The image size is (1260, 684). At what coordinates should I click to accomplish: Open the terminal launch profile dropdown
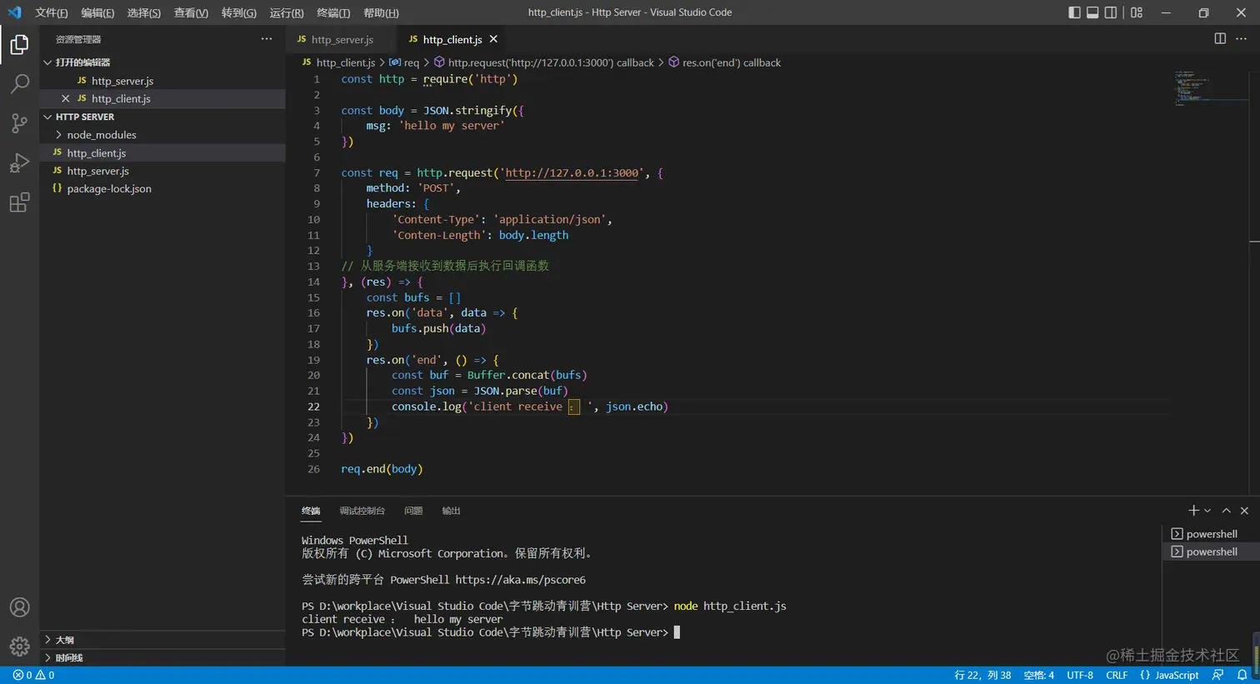1207,511
